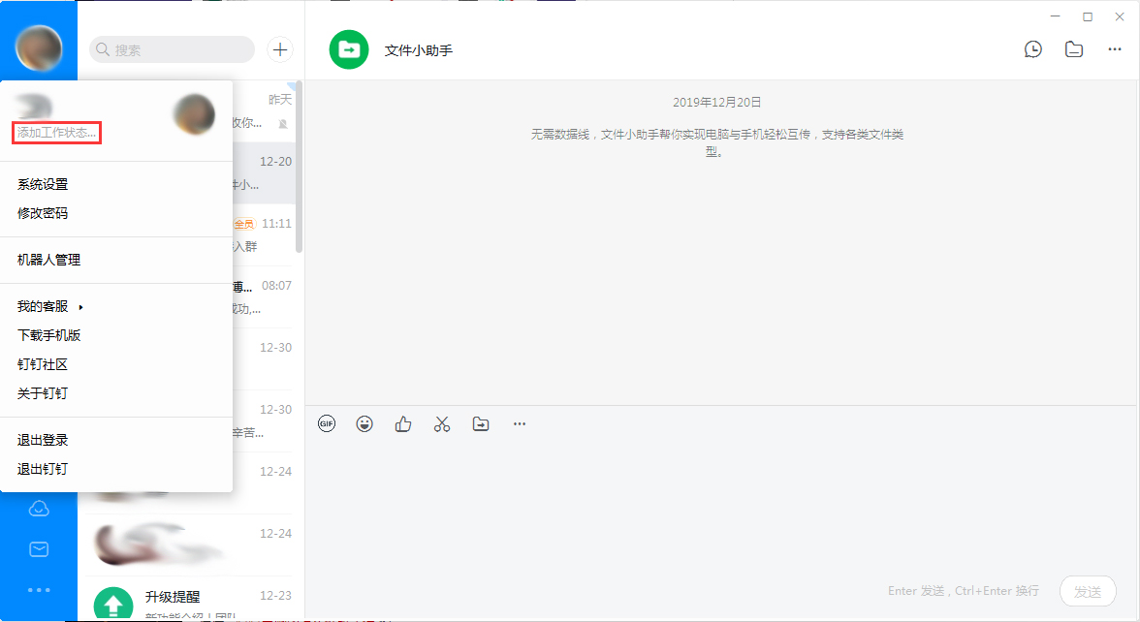
Task: Open chat history via the clock icon
Action: (x=1032, y=48)
